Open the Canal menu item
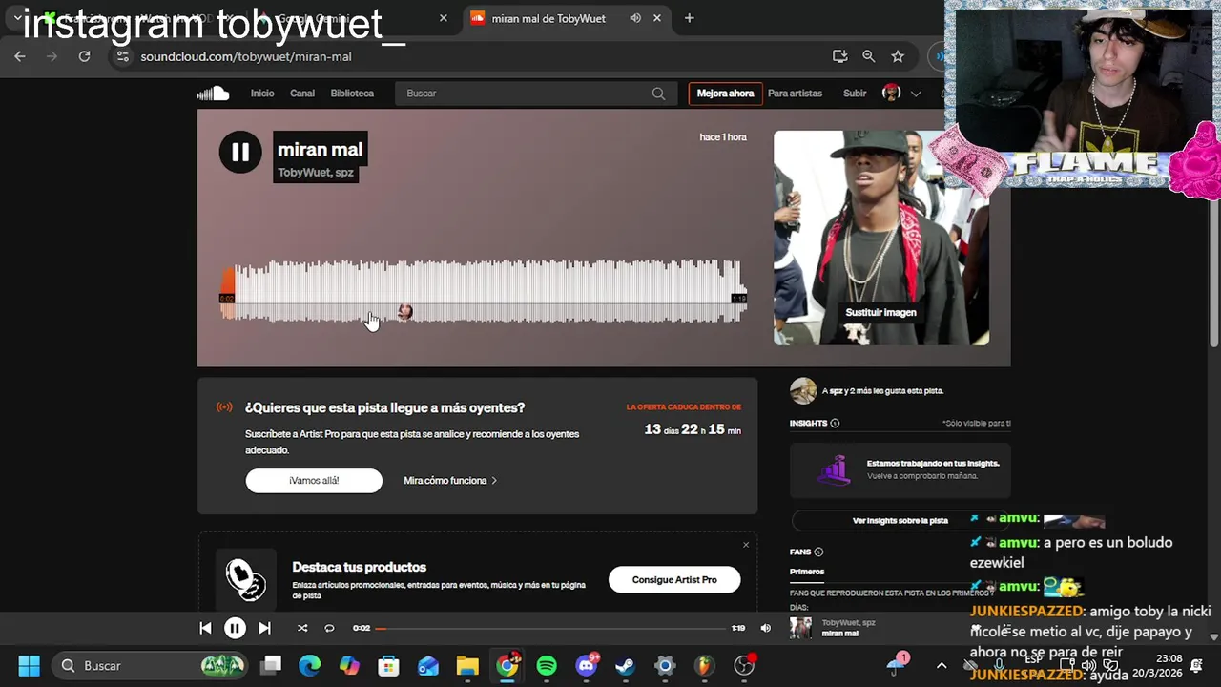This screenshot has height=687, width=1221. 302,94
